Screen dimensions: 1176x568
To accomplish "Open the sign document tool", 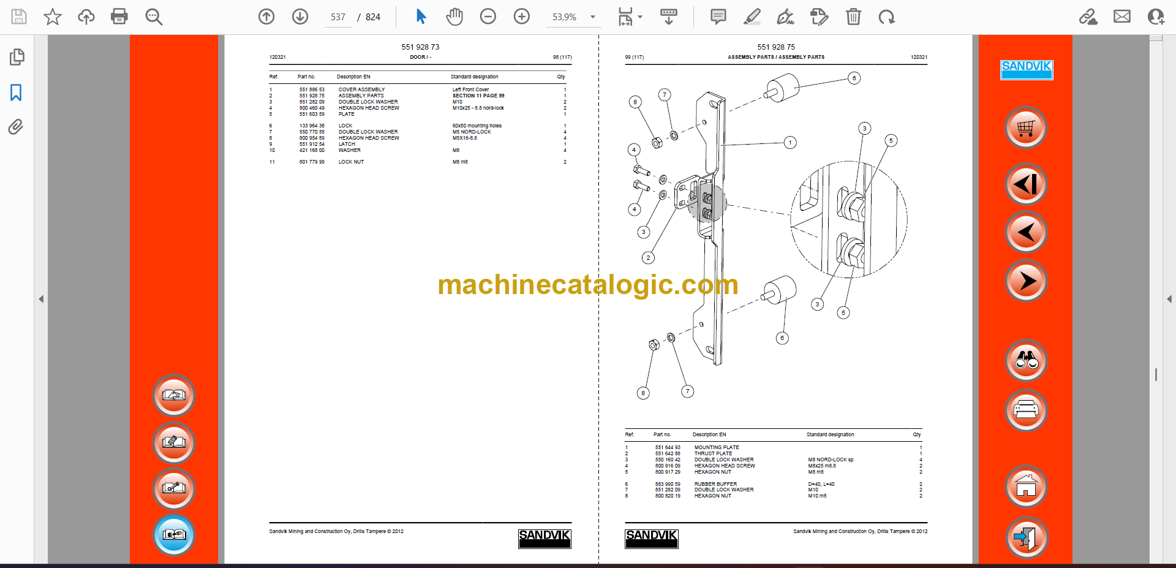I will pos(785,17).
